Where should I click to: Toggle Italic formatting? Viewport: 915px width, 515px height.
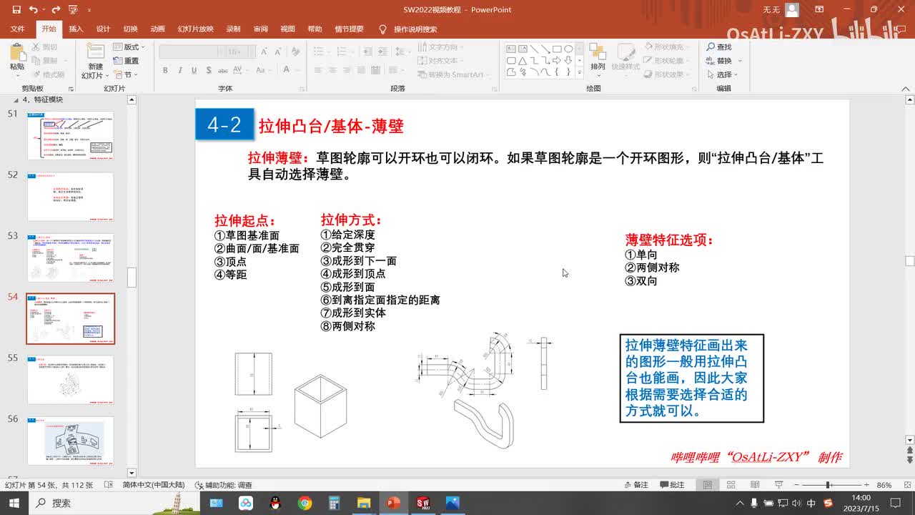[x=180, y=70]
